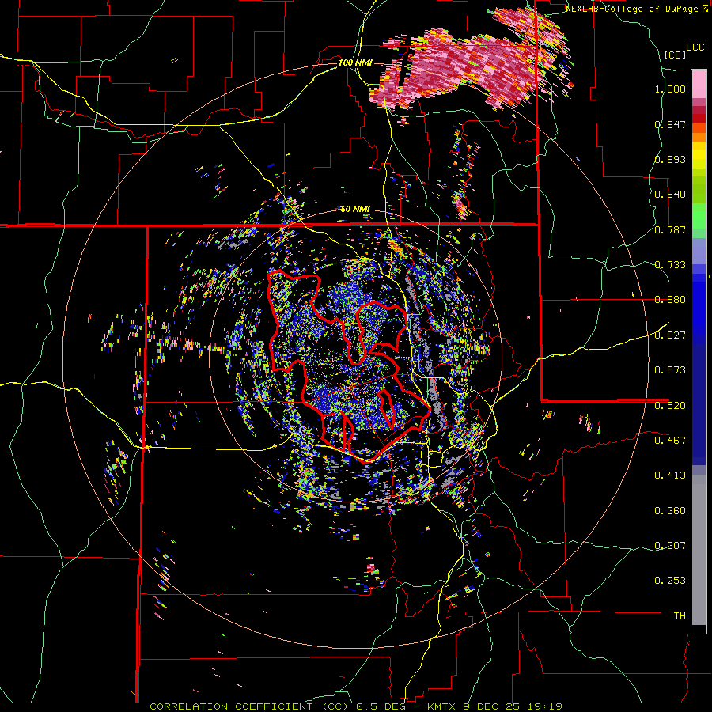712x712 pixels.
Task: Click the 0.680 scale value
Action: [x=670, y=300]
